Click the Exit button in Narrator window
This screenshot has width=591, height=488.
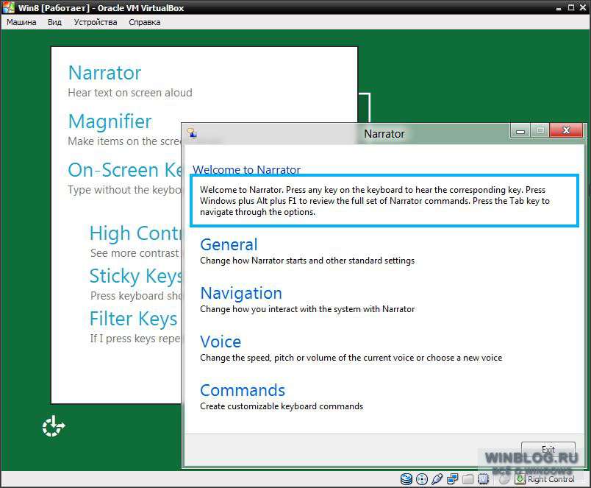(548, 450)
